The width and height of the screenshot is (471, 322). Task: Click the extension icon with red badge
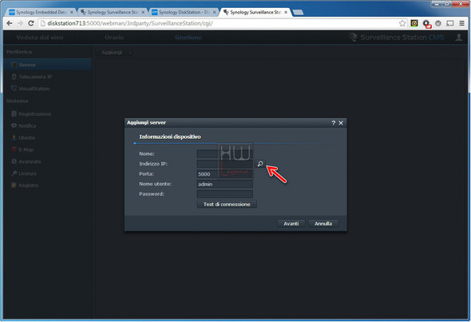(x=426, y=24)
